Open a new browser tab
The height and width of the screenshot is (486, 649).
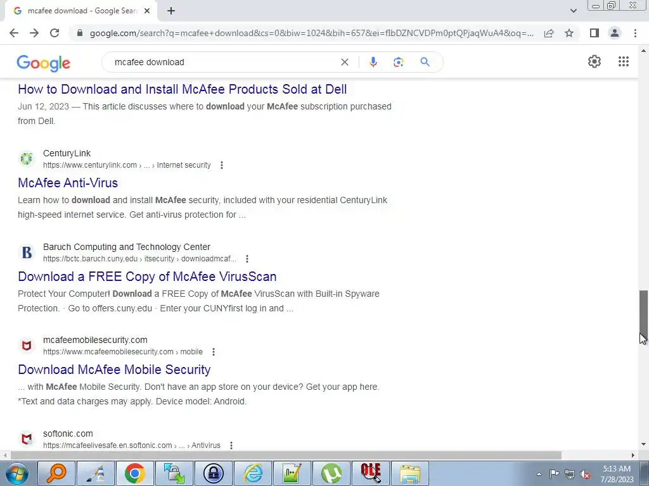pos(171,11)
